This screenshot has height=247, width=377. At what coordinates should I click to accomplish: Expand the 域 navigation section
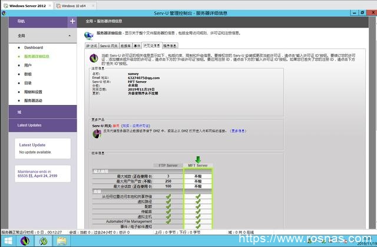(x=43, y=112)
